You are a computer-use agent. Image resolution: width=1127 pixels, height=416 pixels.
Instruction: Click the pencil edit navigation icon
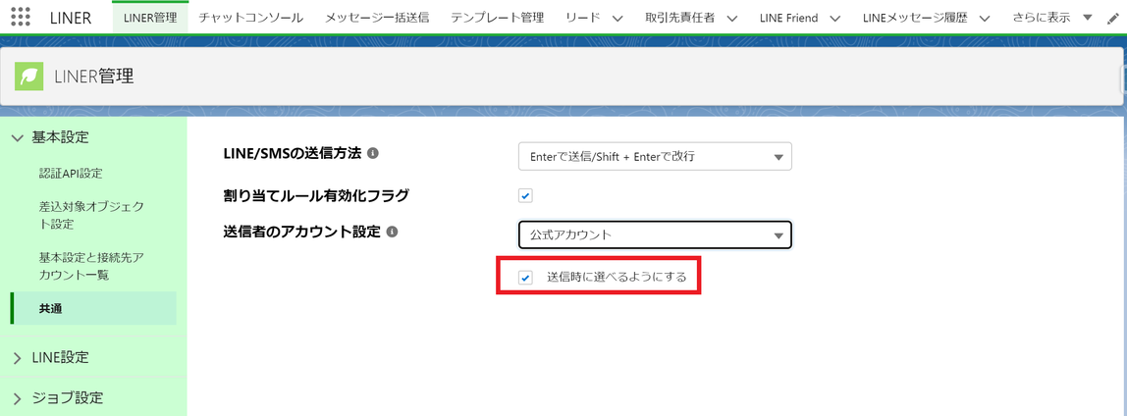tap(1114, 19)
